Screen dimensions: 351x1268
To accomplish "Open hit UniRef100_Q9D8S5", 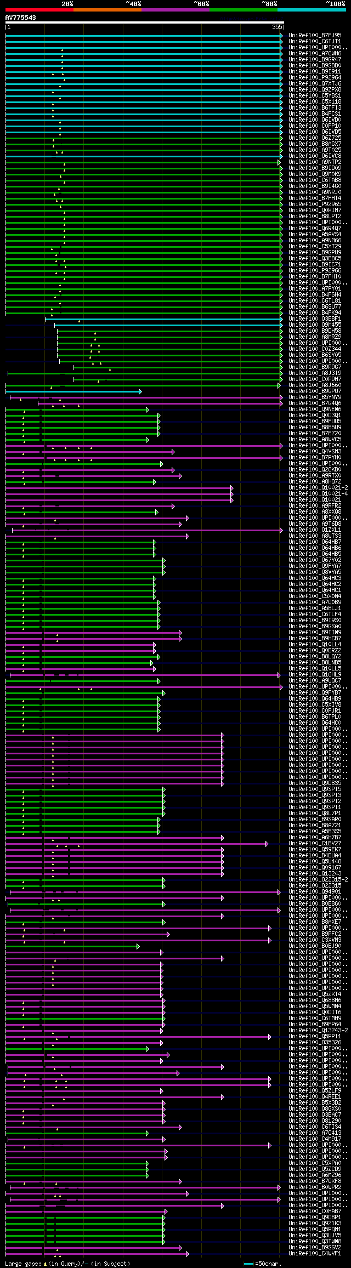I will click(x=315, y=783).
